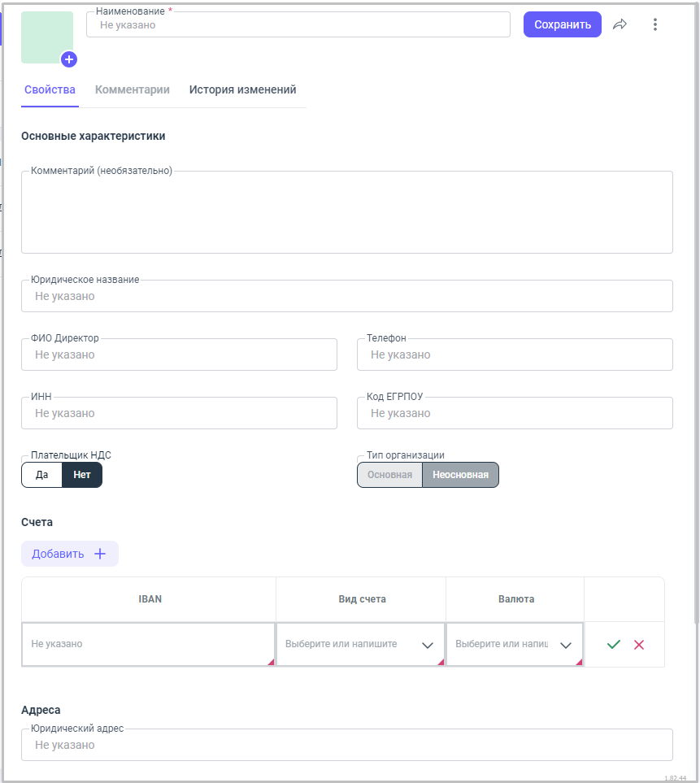Viewport: 700px width, 783px height.
Task: Set Тип организации to Неосновная
Action: [460, 475]
